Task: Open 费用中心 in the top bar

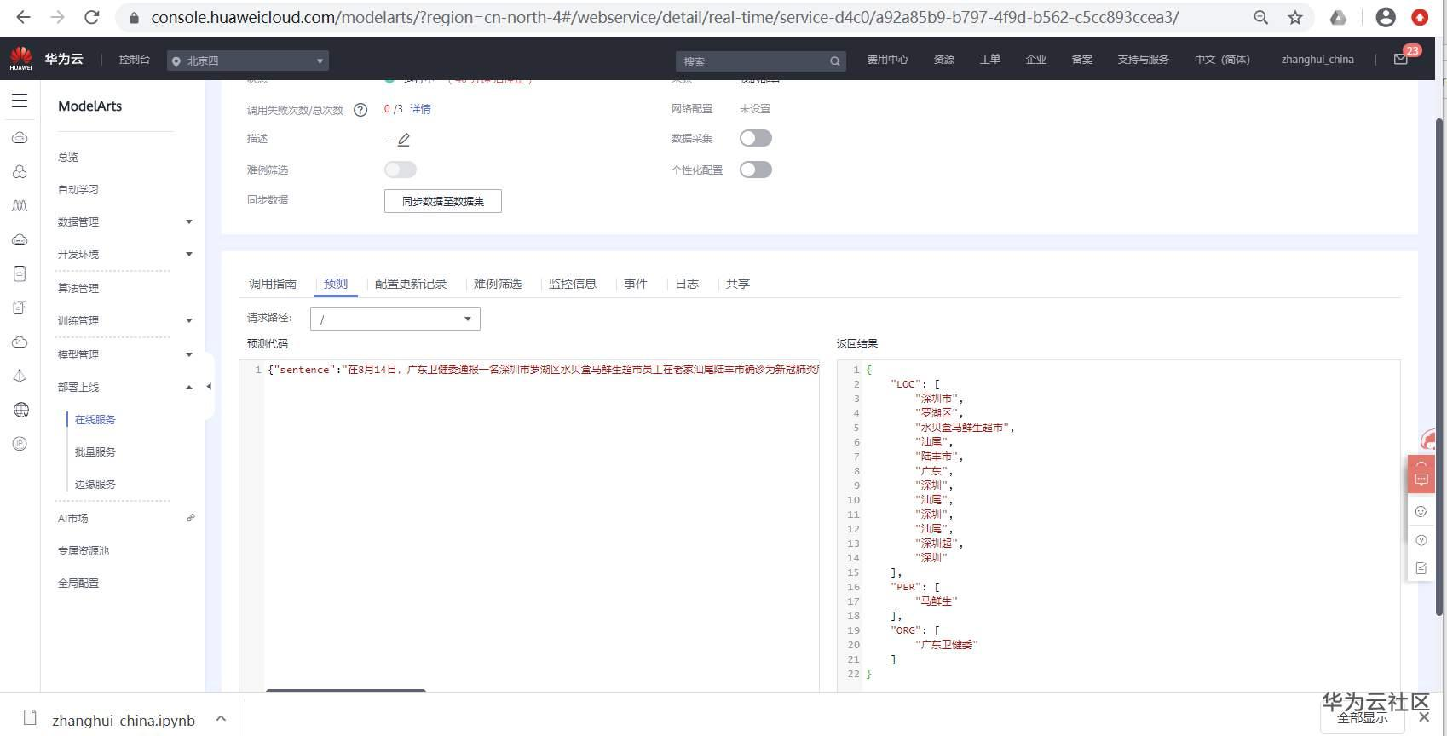Action: tap(887, 60)
